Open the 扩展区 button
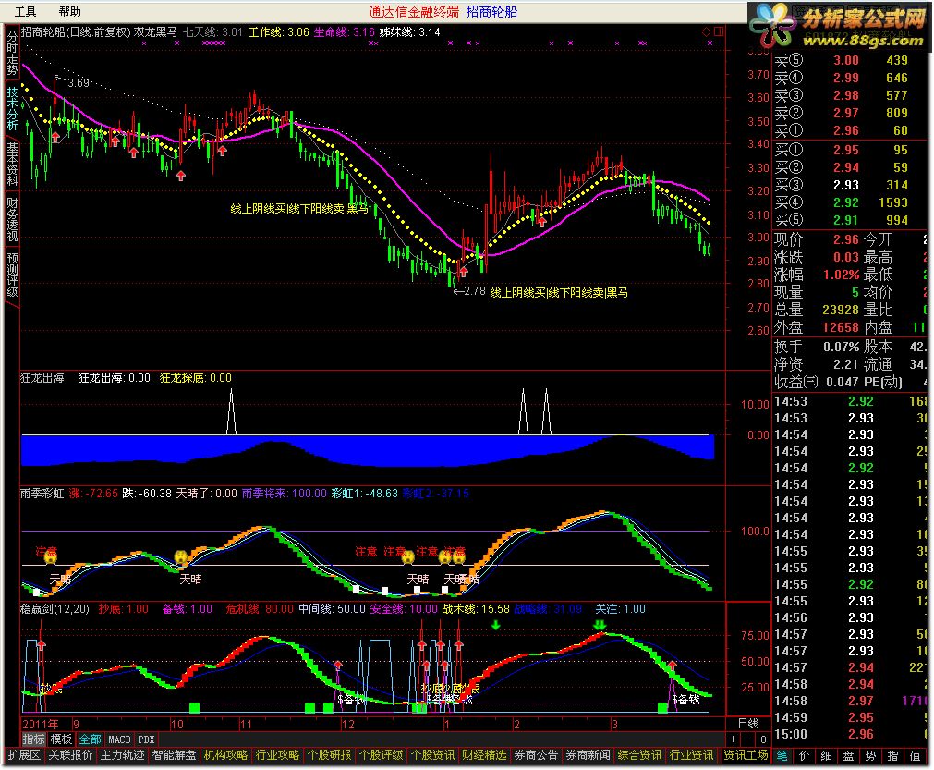 [24, 756]
